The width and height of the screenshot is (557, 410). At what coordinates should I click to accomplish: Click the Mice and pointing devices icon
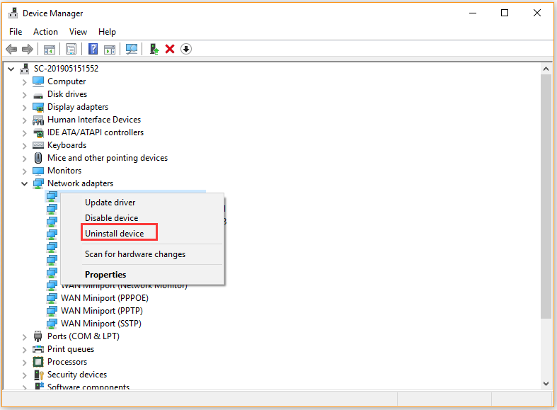click(x=38, y=158)
